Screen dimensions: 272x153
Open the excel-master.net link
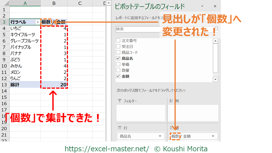(107, 149)
